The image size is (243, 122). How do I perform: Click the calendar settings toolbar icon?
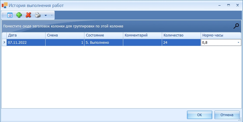point(10,15)
